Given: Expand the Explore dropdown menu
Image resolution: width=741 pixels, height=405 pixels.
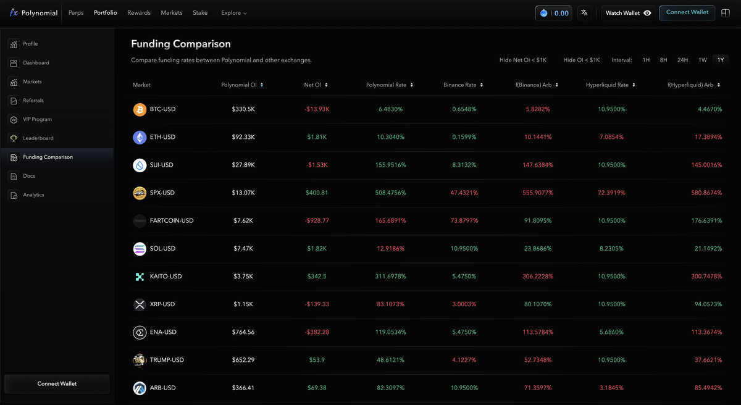Looking at the screenshot, I should click(234, 13).
